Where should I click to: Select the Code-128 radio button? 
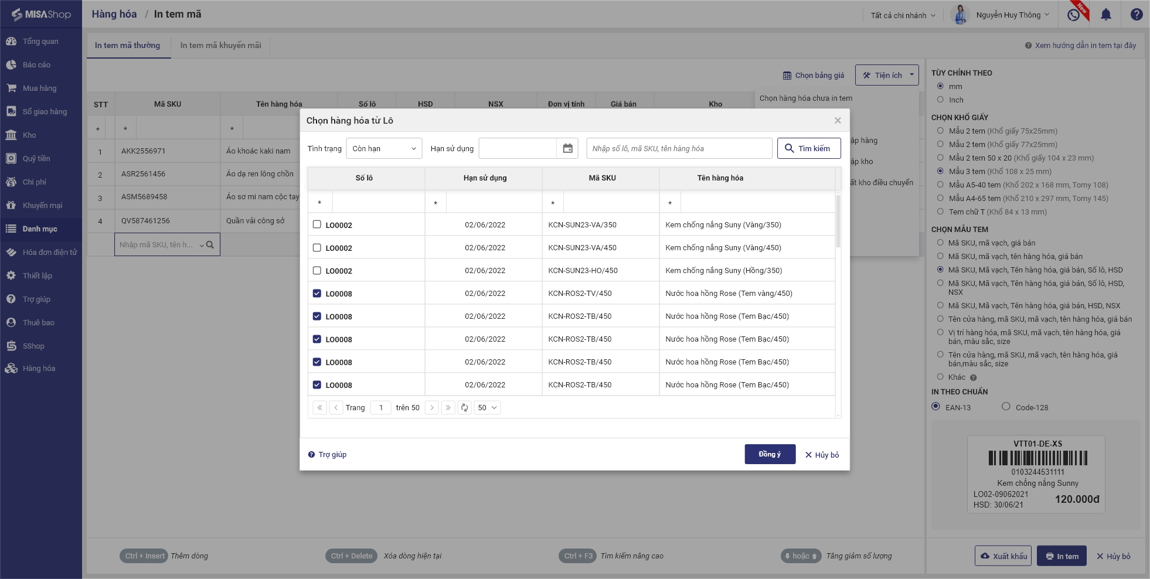1006,407
